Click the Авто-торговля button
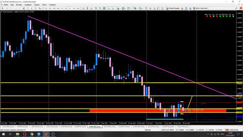The width and height of the screenshot is (243, 137). tap(200, 8)
